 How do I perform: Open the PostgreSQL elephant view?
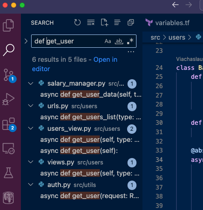(x=9, y=198)
